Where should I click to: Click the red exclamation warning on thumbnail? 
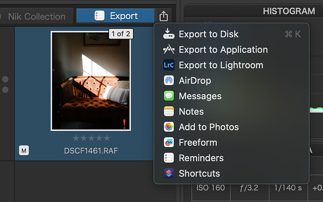[x=124, y=124]
